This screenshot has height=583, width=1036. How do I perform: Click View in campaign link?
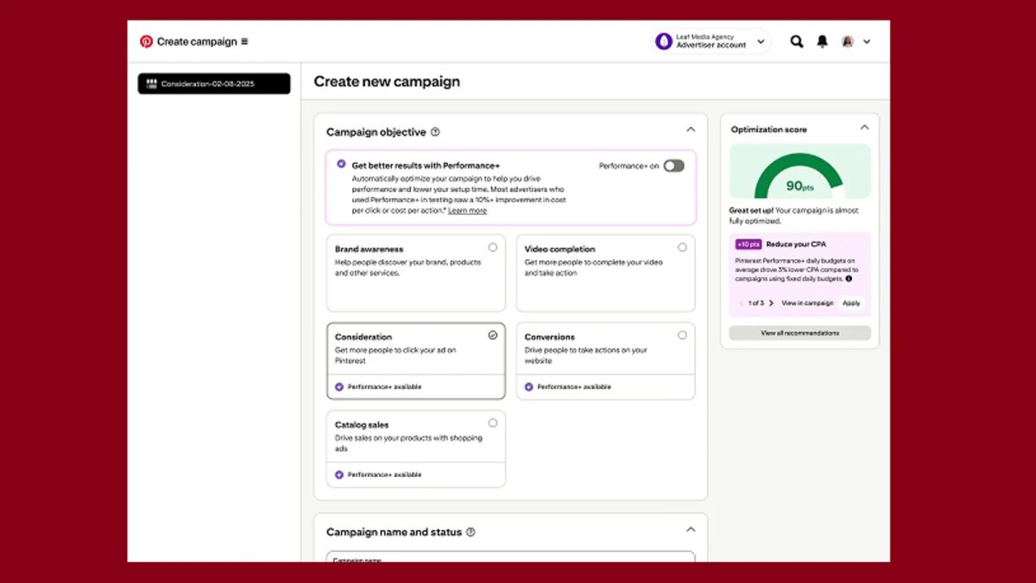(x=807, y=303)
